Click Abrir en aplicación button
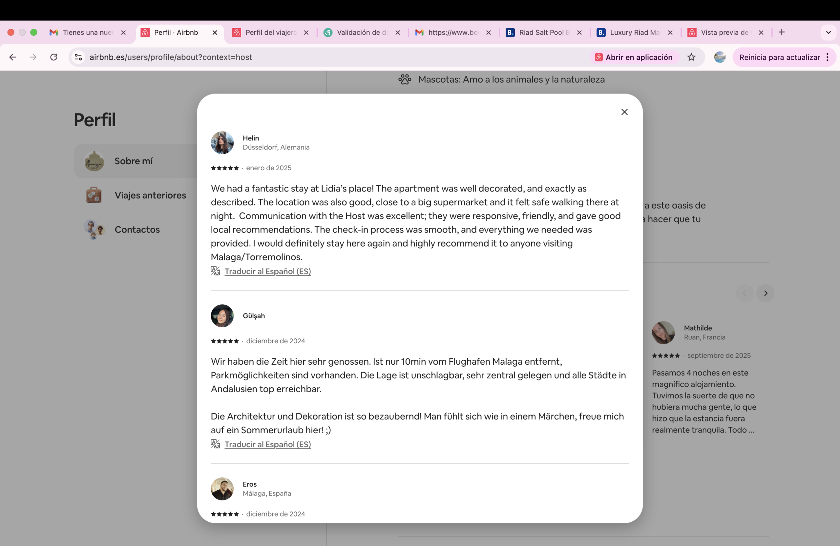Viewport: 840px width, 546px height. click(x=634, y=57)
